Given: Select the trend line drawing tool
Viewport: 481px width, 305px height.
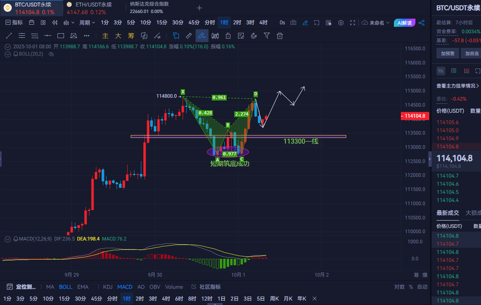Looking at the screenshot, I should click(x=9, y=36).
